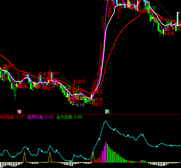Click the tall yellow candle at far right
Viewport: 181px width, 168px height.
pos(177,19)
